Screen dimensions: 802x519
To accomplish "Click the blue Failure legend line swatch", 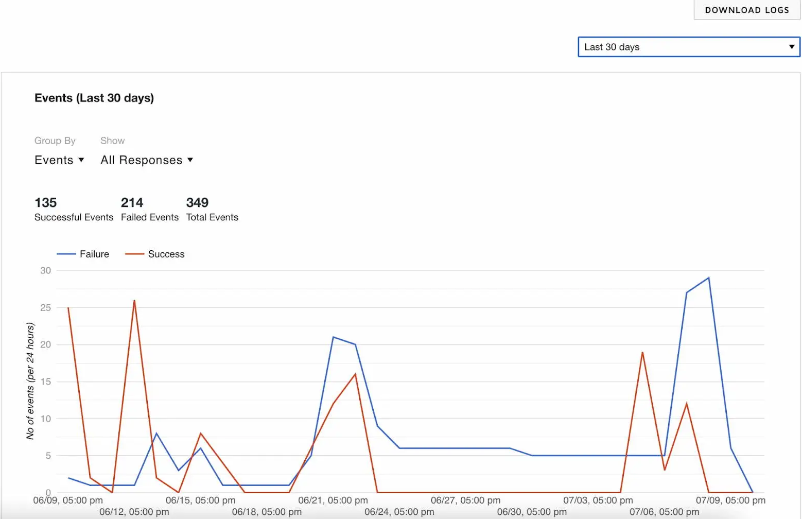I will pos(65,254).
